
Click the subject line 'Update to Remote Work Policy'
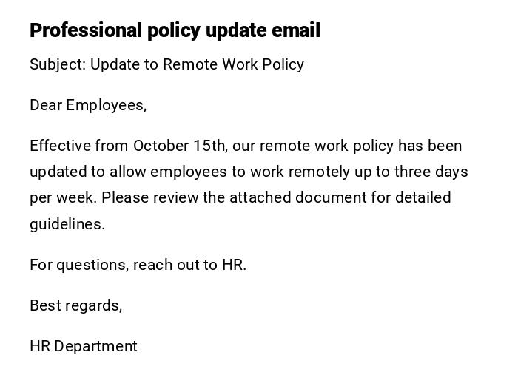pos(197,64)
